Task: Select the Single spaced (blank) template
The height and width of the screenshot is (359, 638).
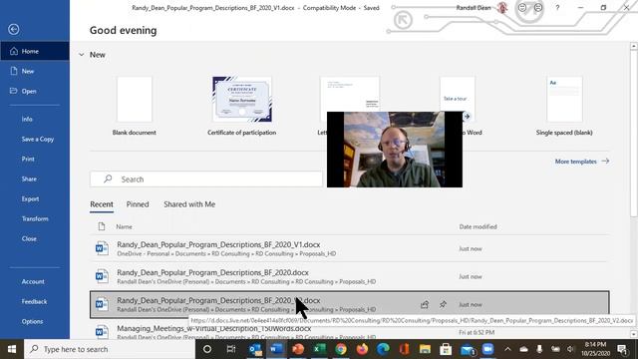Action: point(564,106)
